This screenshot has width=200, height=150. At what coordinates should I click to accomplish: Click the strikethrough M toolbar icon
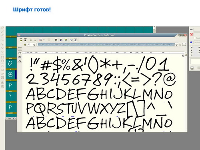pos(56,40)
